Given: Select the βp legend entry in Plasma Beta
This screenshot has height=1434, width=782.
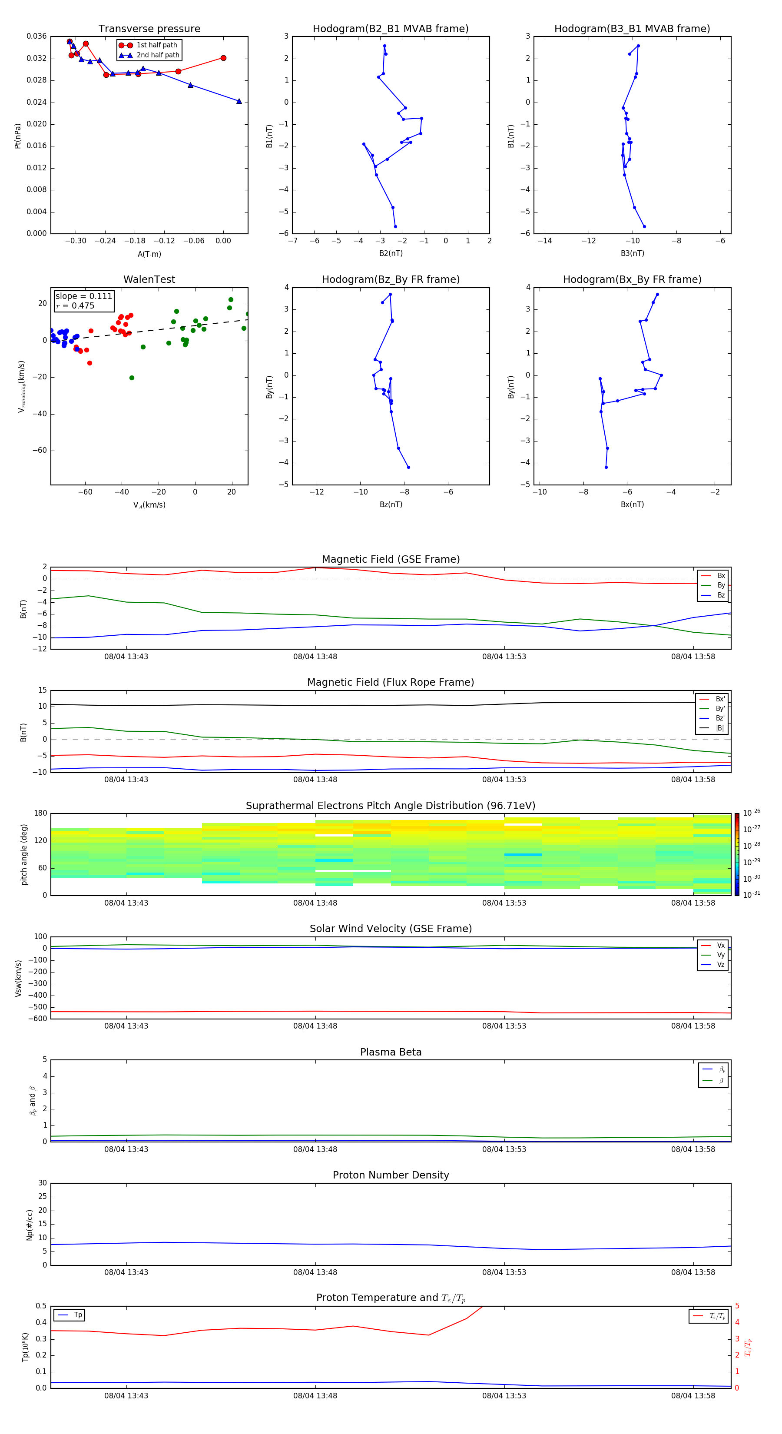Looking at the screenshot, I should (x=713, y=1069).
